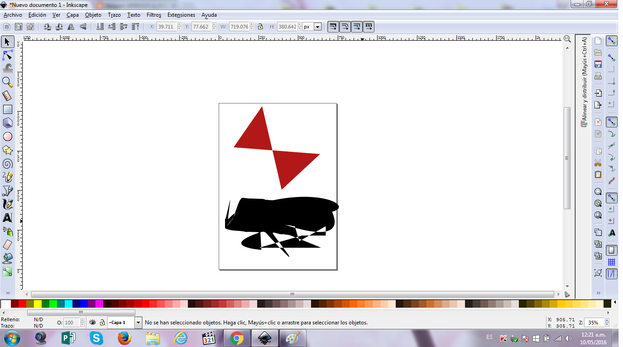Select the Rectangle tool
Screen dimensions: 623x347
coord(7,109)
